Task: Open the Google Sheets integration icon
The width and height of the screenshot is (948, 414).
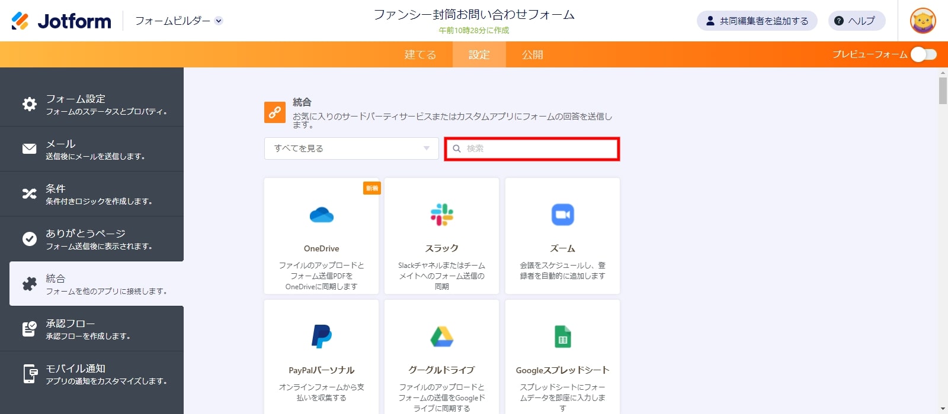Action: (x=562, y=337)
